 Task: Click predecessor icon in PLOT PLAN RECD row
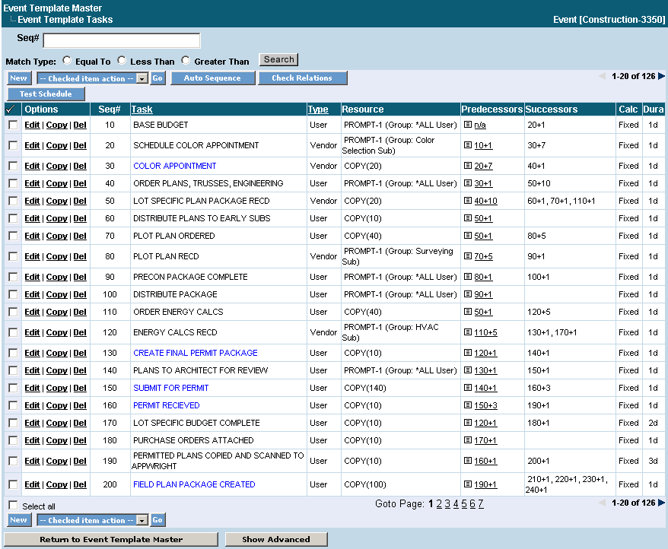(468, 257)
